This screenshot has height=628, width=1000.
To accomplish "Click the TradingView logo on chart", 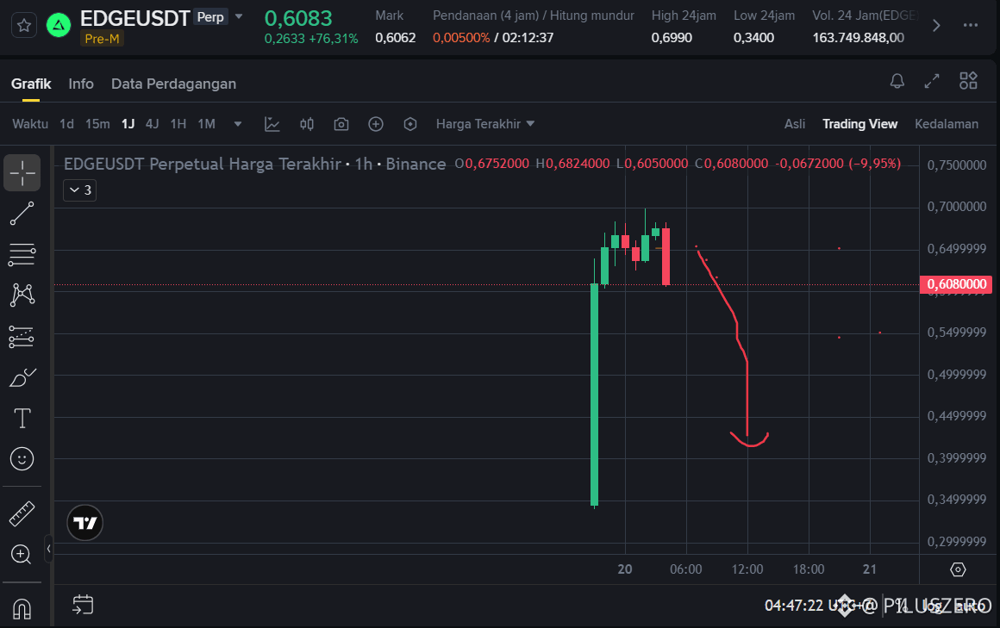I will click(x=84, y=523).
